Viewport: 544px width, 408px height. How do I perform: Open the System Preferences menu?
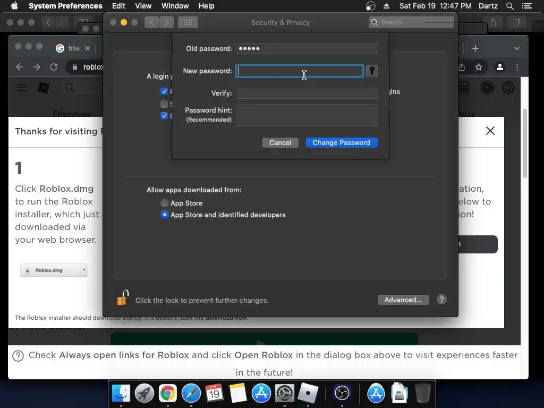click(65, 6)
